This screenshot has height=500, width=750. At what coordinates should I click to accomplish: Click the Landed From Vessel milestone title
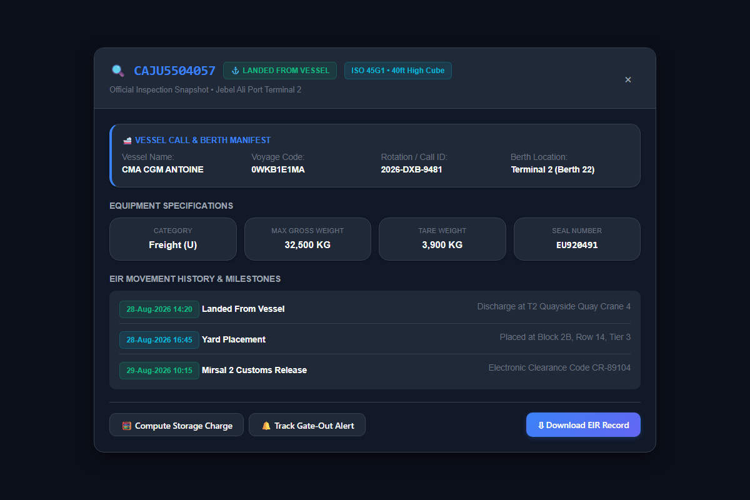point(243,309)
